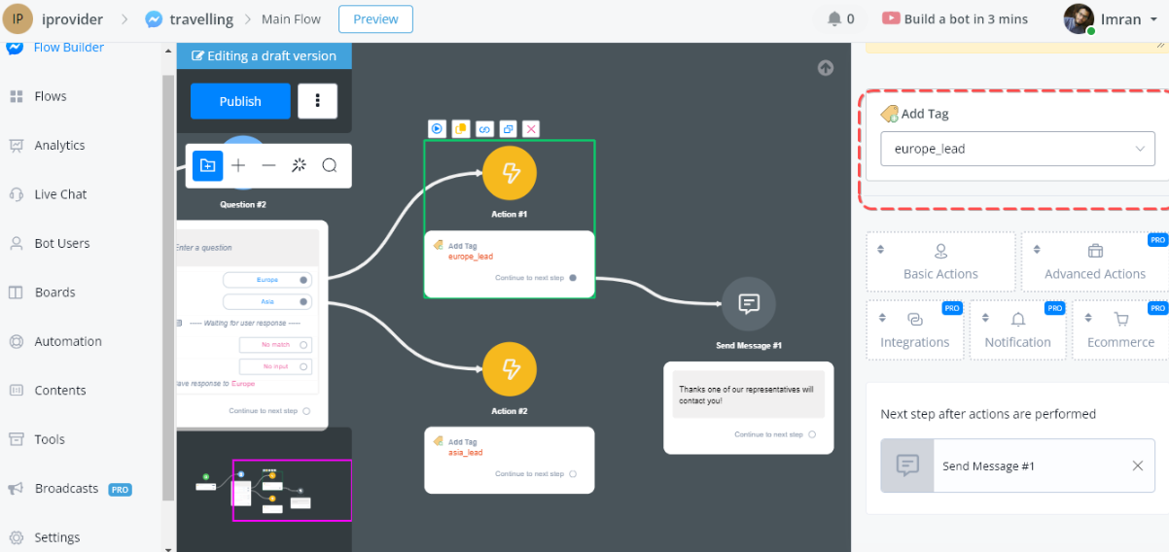Click the yellow copy icon above Action #1
This screenshot has width=1169, height=552.
pos(461,128)
